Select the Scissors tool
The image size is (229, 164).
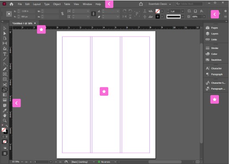pos(5,85)
